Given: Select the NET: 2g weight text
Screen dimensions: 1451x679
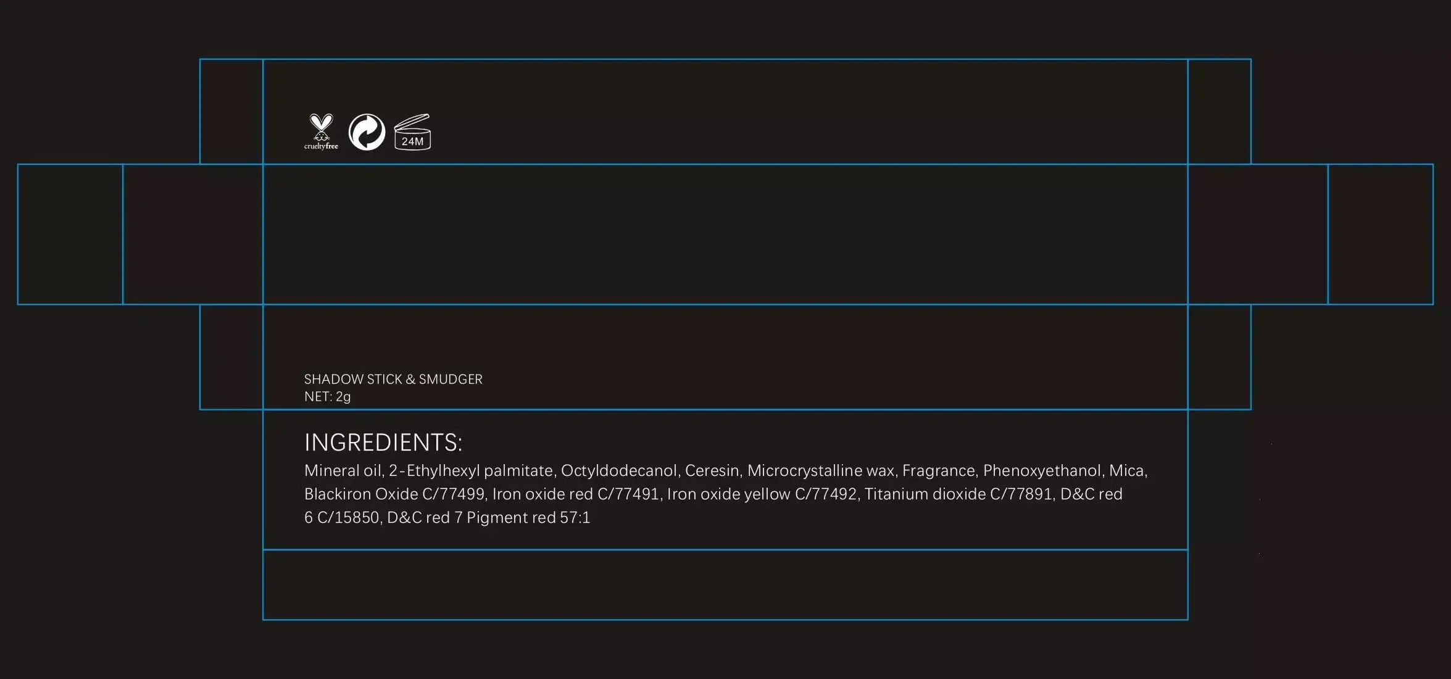Looking at the screenshot, I should pyautogui.click(x=327, y=396).
